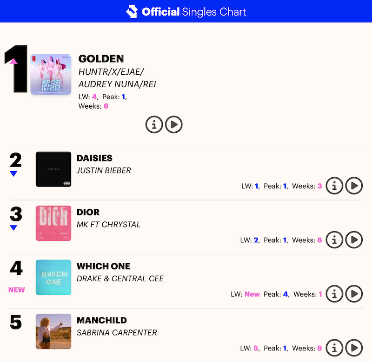Image resolution: width=372 pixels, height=362 pixels.
Task: Play Dior by MK ft Chrystal
Action: (x=354, y=240)
